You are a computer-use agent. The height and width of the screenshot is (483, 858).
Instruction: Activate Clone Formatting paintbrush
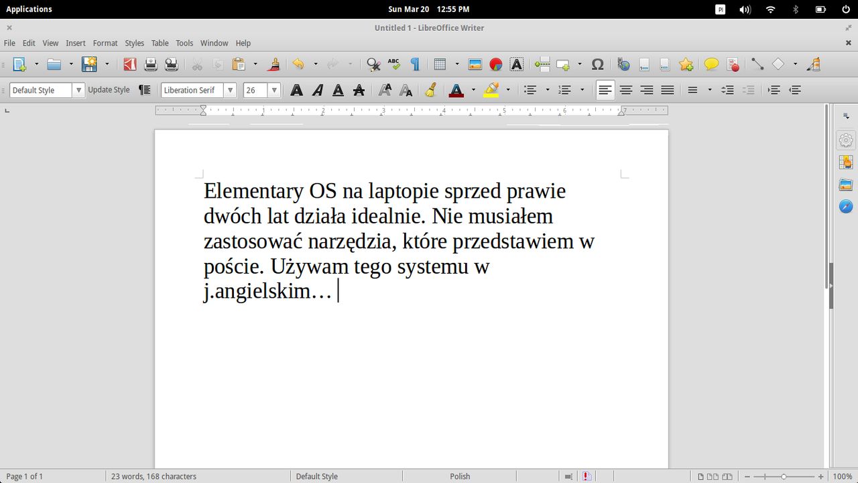[x=273, y=64]
